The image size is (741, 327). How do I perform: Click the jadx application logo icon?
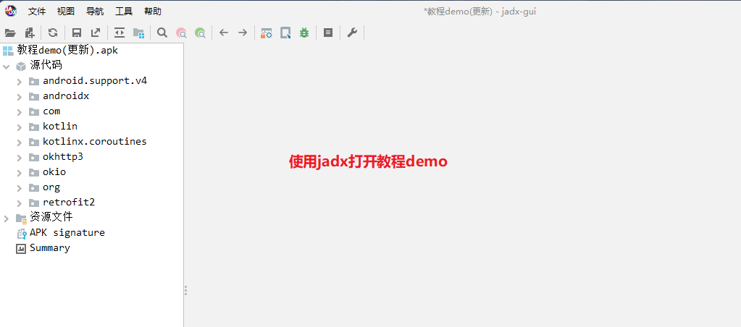click(10, 10)
